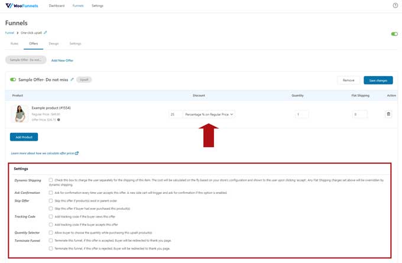Click the Remove offer button
Viewport: 402px width, 263px height.
[348, 80]
